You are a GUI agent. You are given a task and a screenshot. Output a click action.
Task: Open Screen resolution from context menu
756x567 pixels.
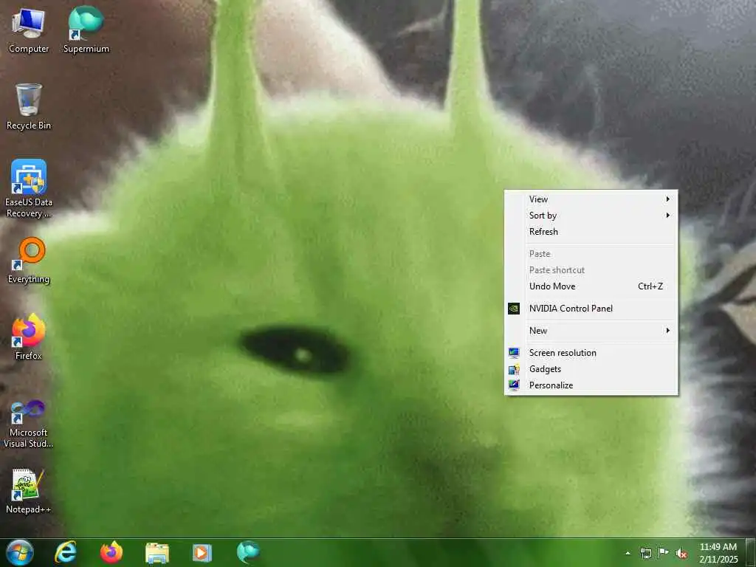(591, 353)
